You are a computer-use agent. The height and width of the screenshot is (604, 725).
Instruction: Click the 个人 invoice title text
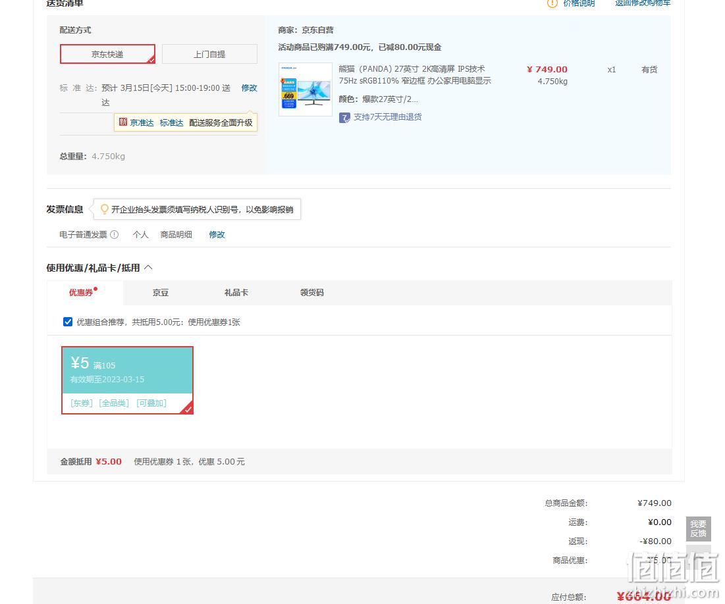tap(140, 235)
